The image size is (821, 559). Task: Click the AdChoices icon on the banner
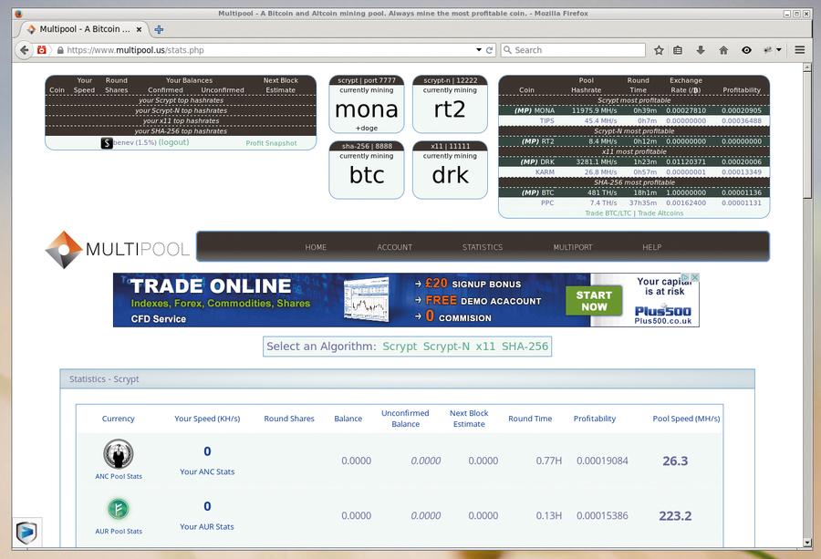pyautogui.click(x=685, y=277)
